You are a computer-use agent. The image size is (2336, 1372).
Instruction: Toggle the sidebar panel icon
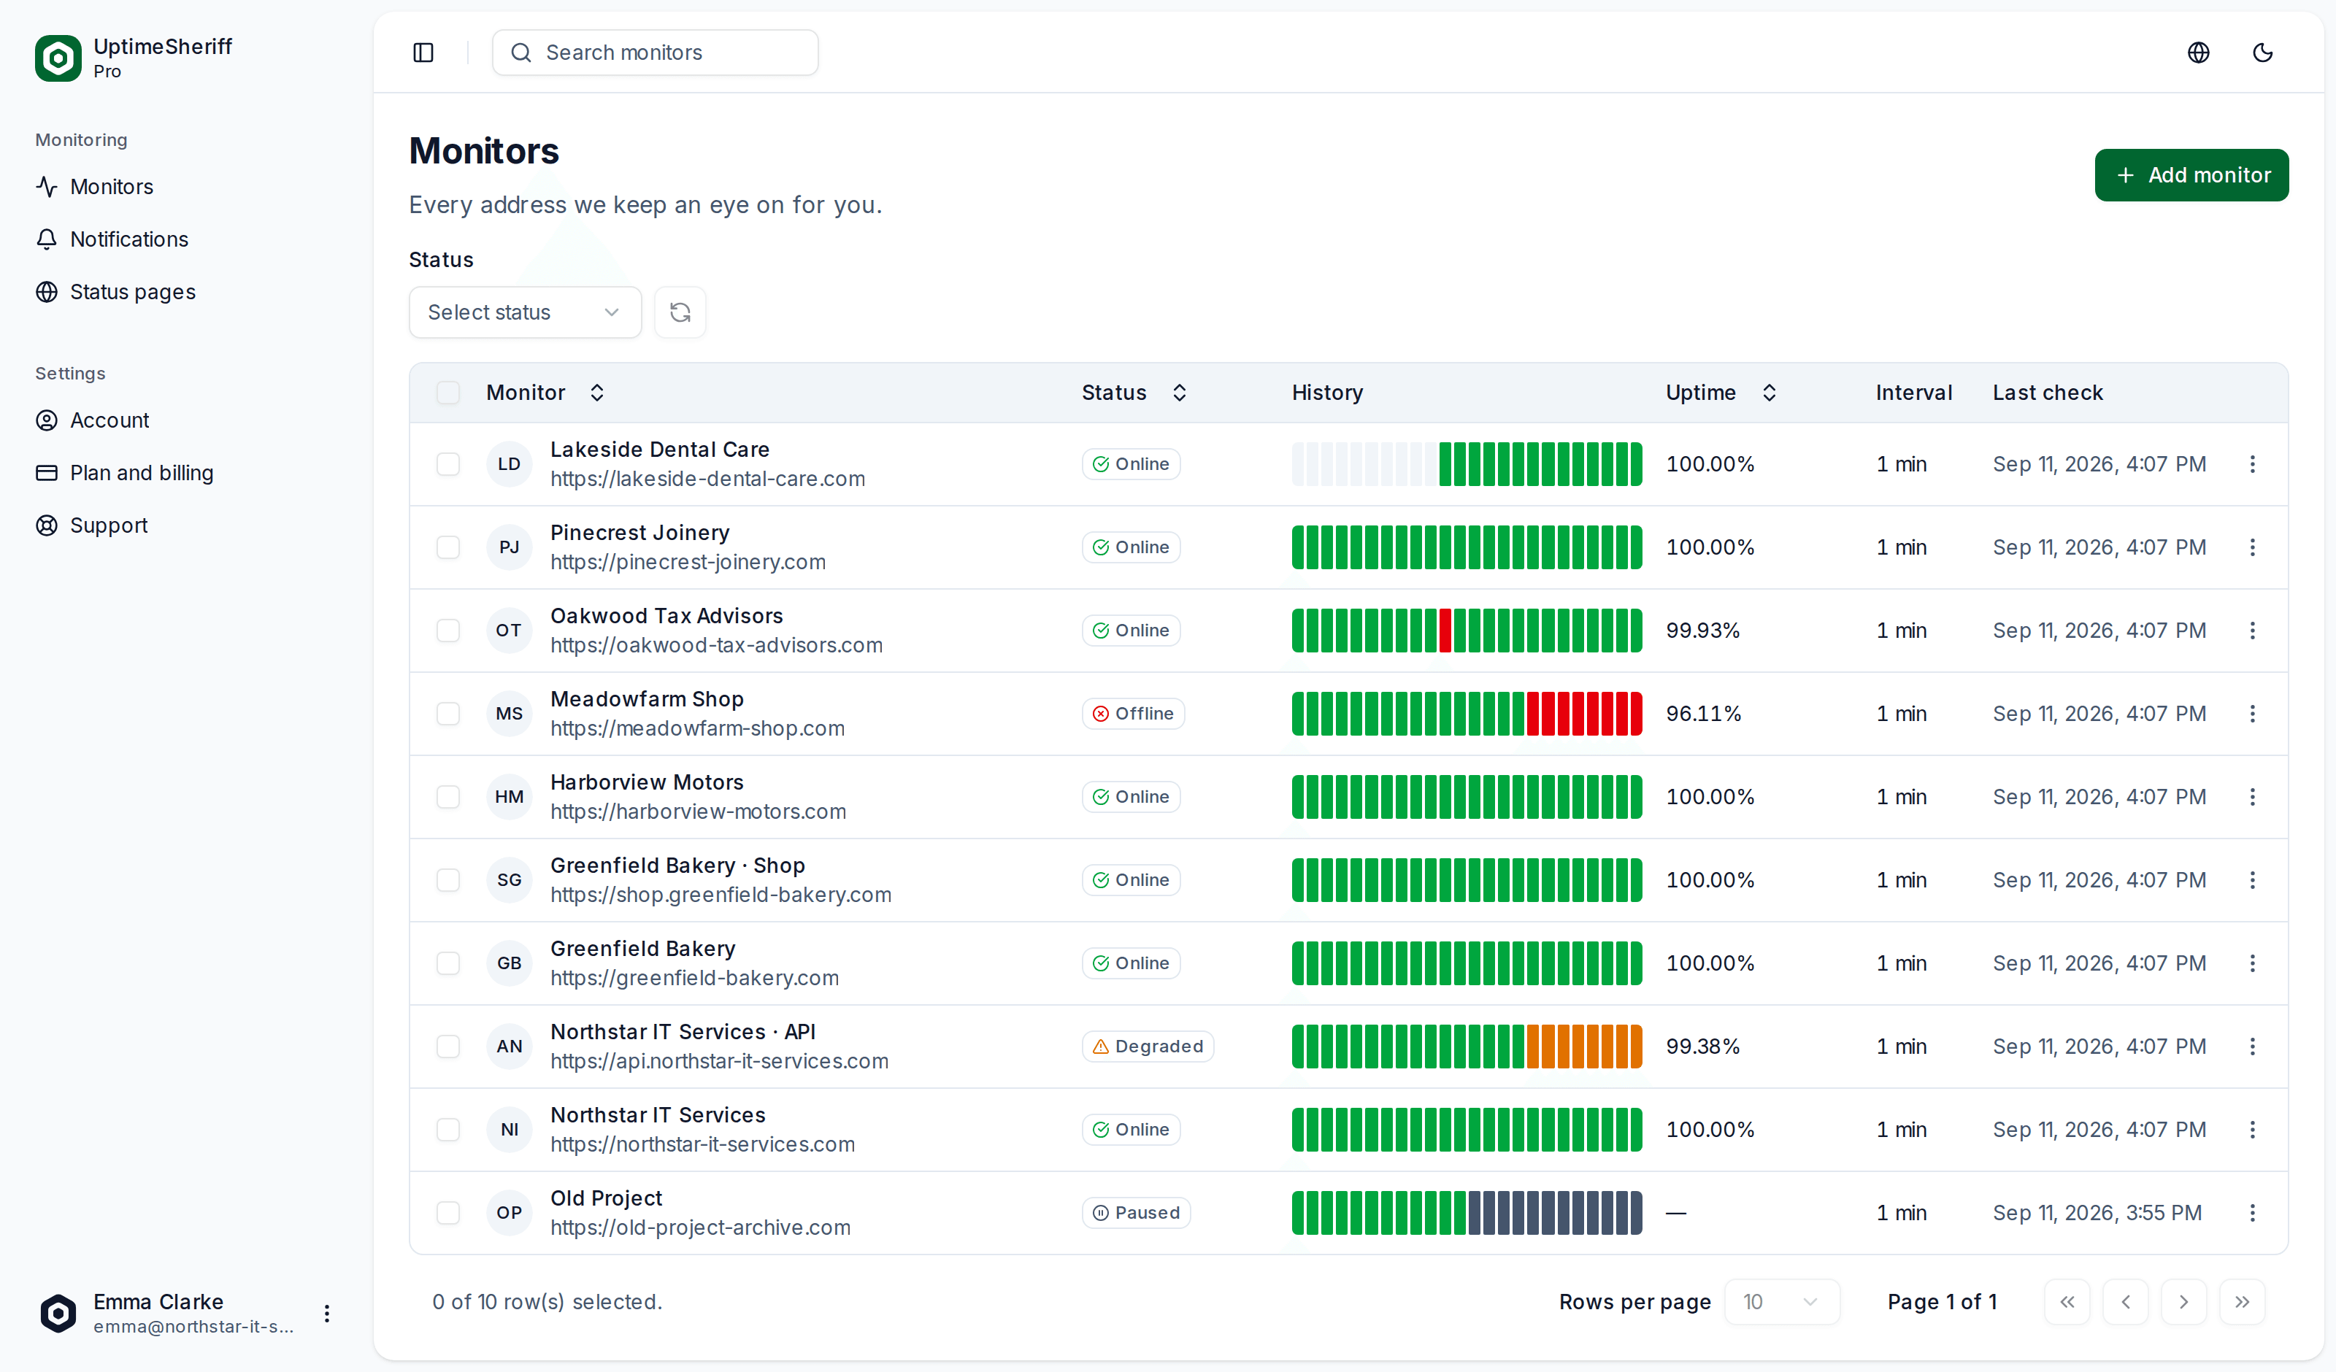coord(423,53)
